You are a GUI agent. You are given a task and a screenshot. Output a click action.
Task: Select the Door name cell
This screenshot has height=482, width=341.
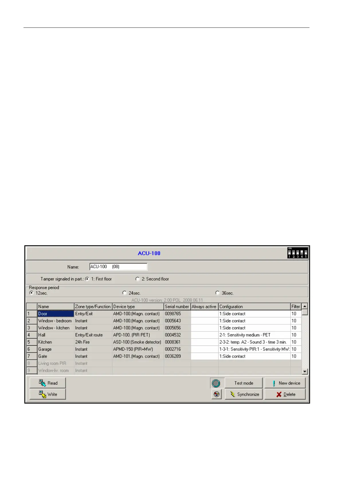tap(56, 314)
